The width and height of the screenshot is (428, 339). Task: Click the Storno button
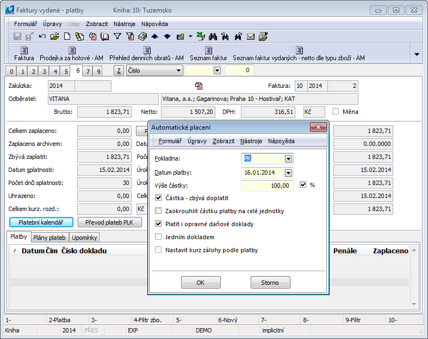270,283
